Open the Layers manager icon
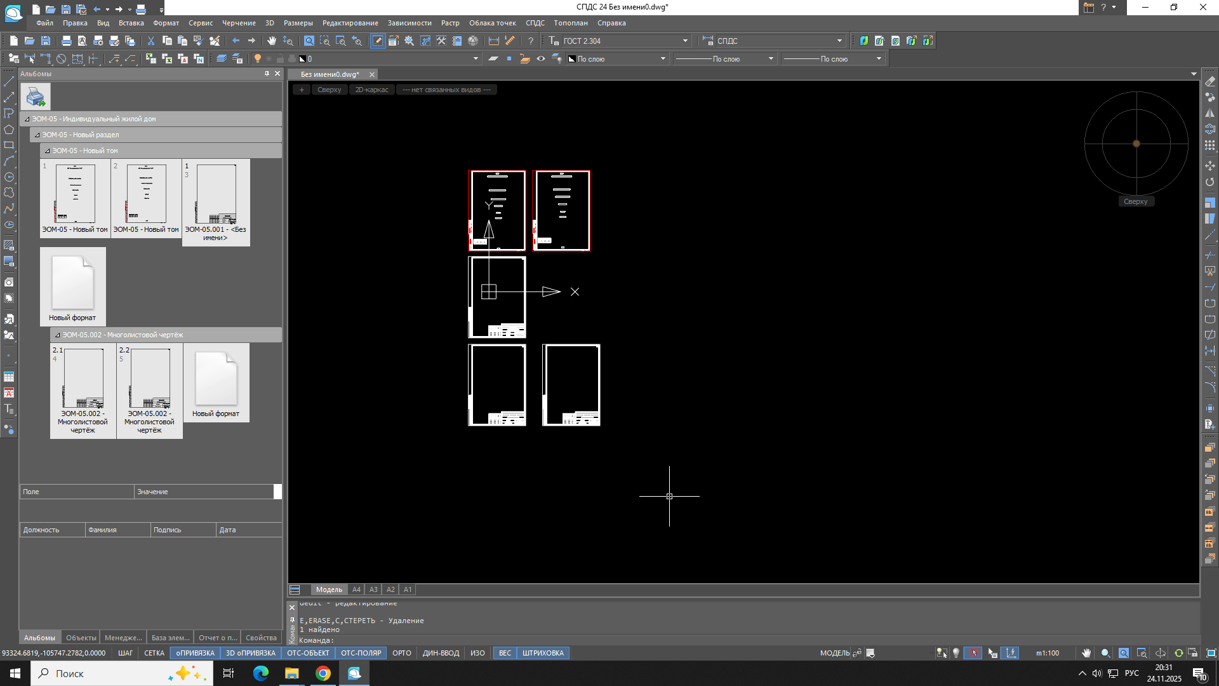Image resolution: width=1219 pixels, height=686 pixels. click(221, 58)
